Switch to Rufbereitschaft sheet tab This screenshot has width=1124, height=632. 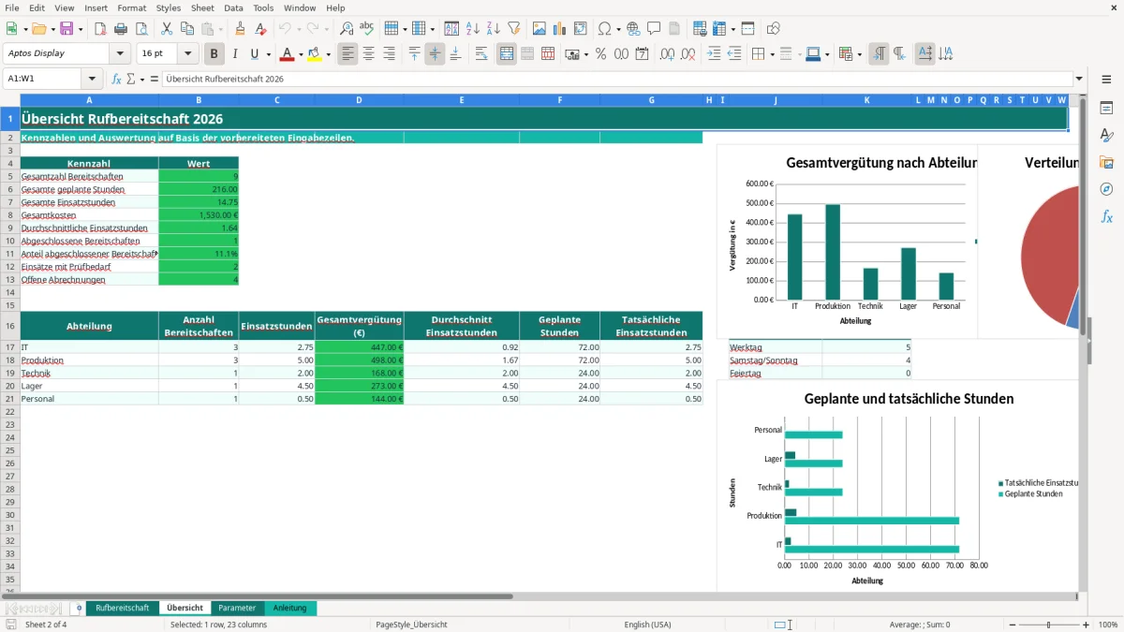(122, 608)
